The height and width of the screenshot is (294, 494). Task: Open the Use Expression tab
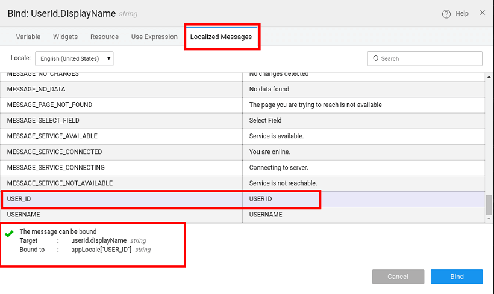(154, 37)
